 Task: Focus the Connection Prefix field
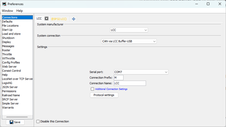(118, 78)
